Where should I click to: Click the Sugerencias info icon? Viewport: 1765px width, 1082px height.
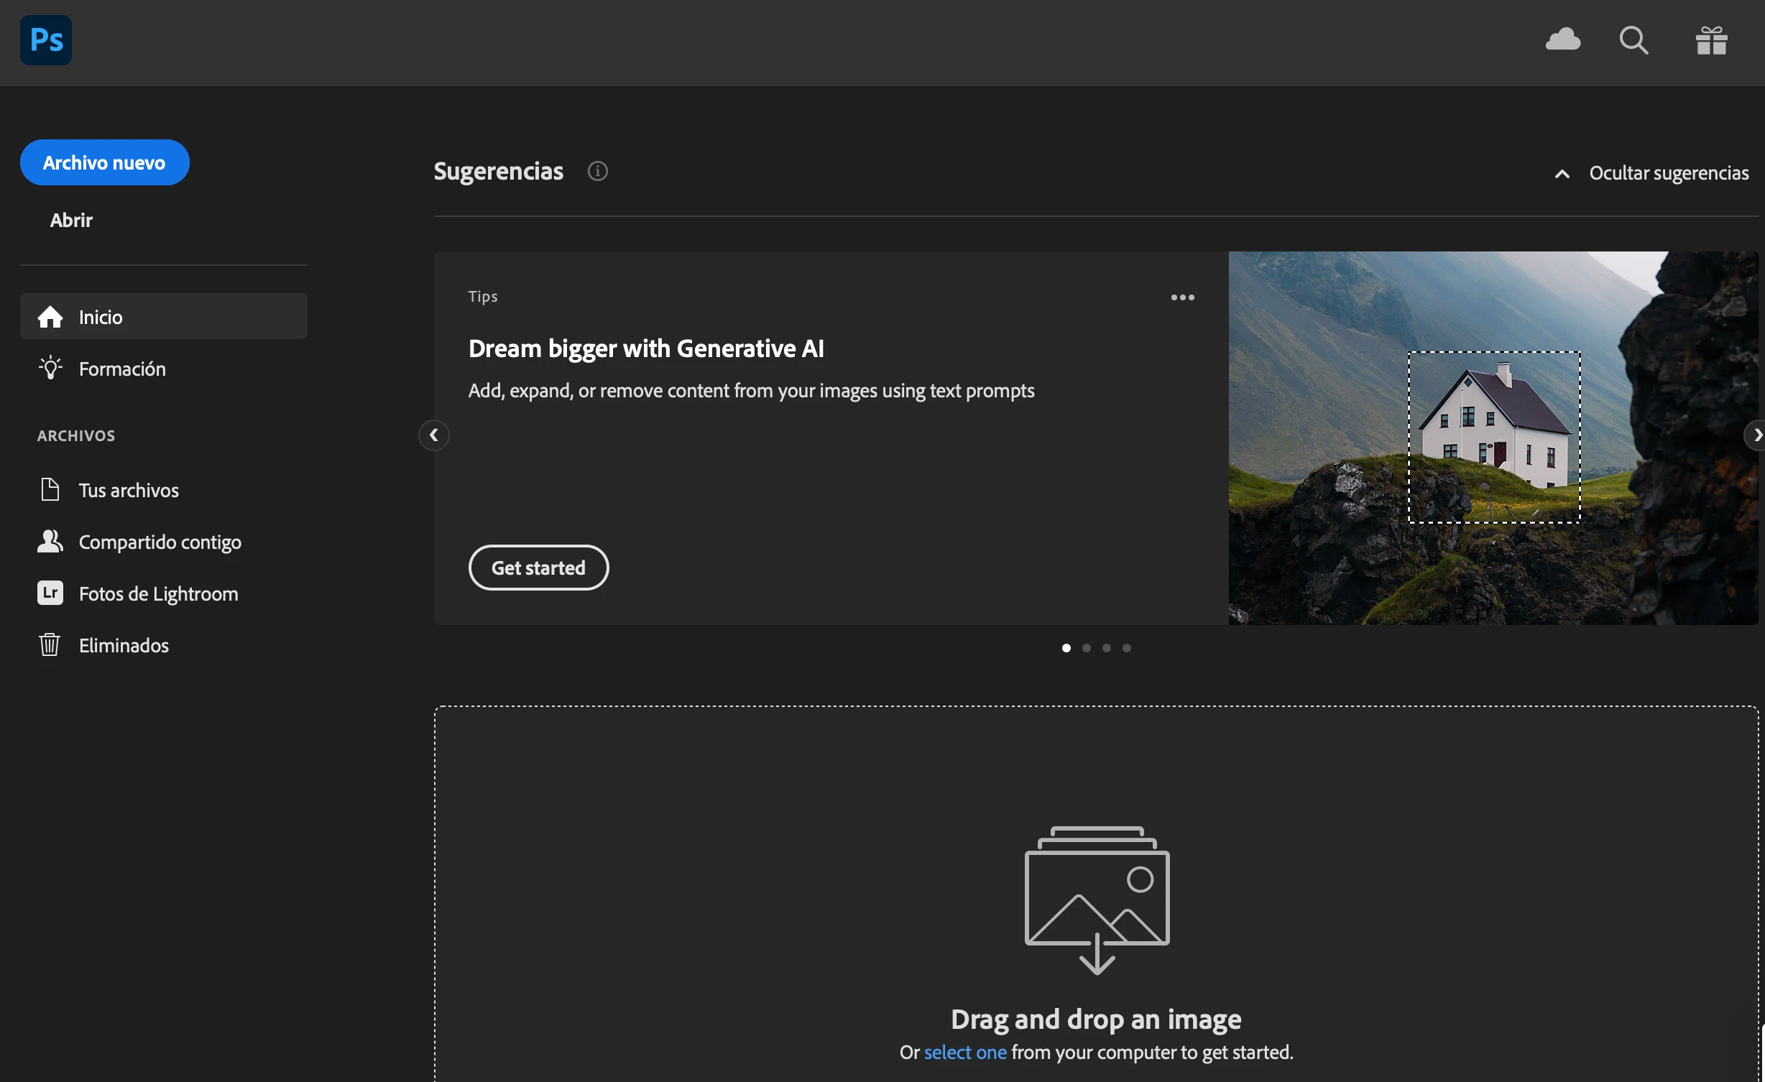coord(597,171)
